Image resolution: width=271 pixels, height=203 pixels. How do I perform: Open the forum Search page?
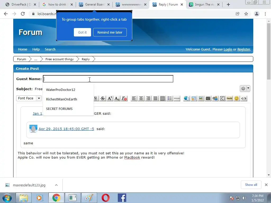click(x=50, y=49)
